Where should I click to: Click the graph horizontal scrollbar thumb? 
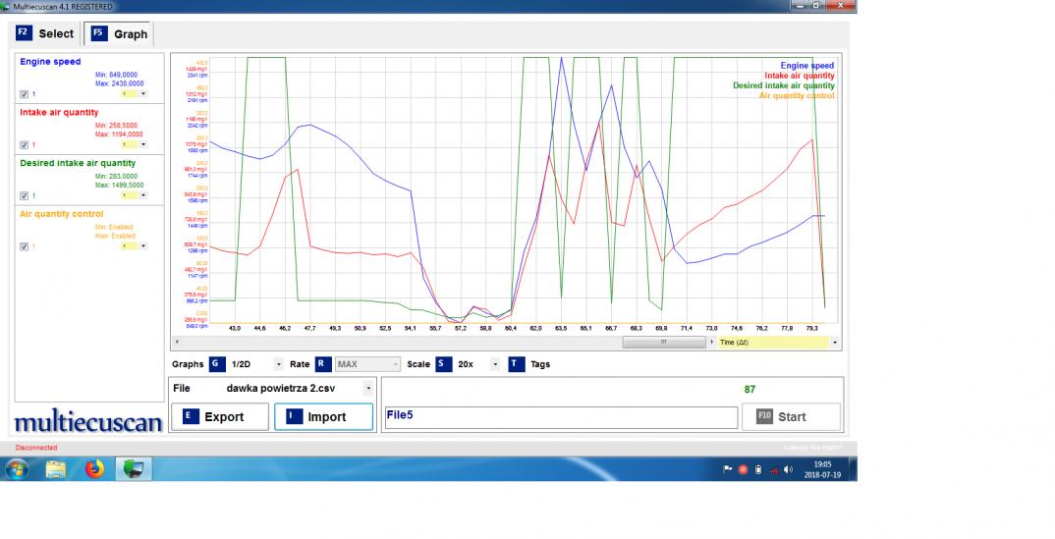coord(663,342)
